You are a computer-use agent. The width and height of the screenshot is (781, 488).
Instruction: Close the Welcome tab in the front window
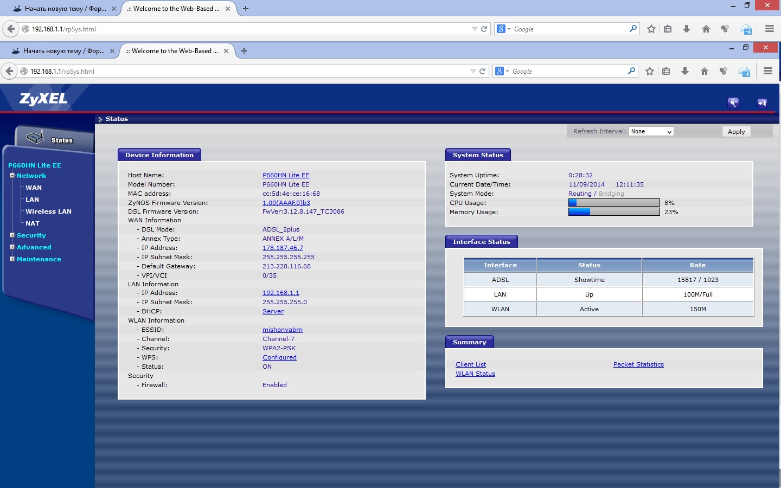226,51
